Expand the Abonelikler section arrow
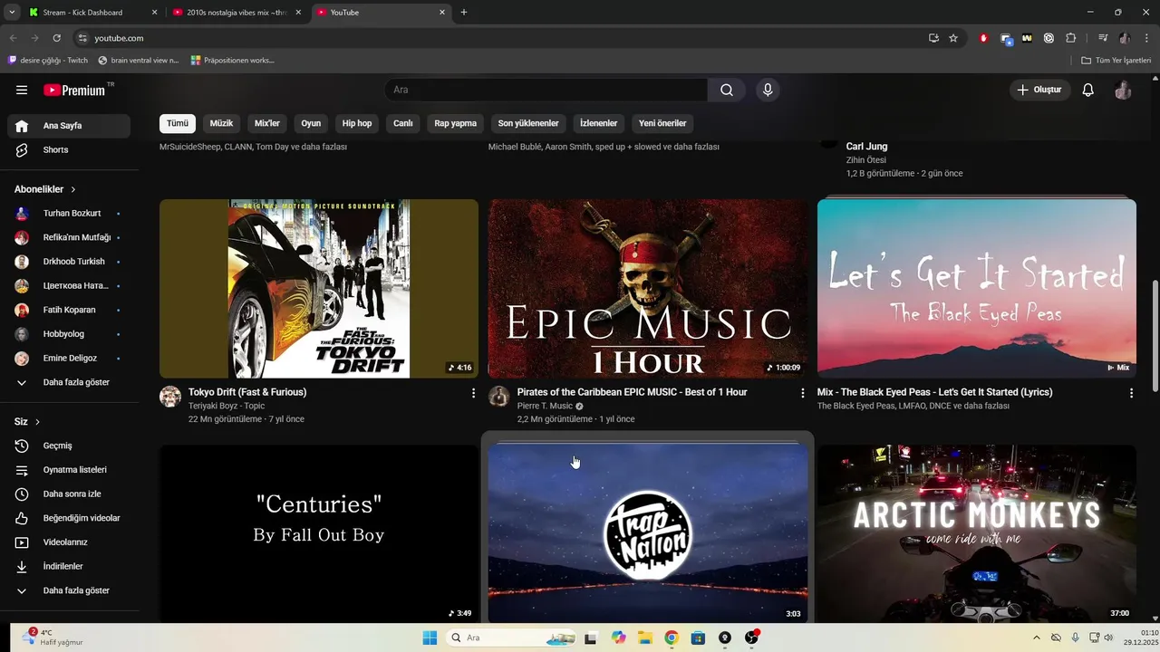The height and width of the screenshot is (652, 1160). click(73, 189)
